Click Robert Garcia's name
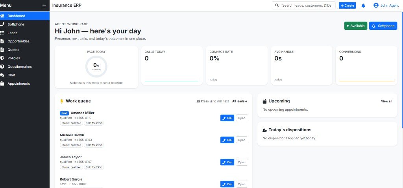 point(71,179)
